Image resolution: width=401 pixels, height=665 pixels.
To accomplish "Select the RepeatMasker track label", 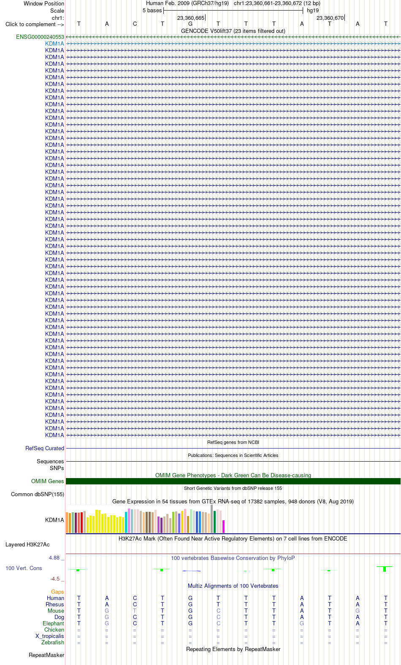I will click(x=46, y=655).
